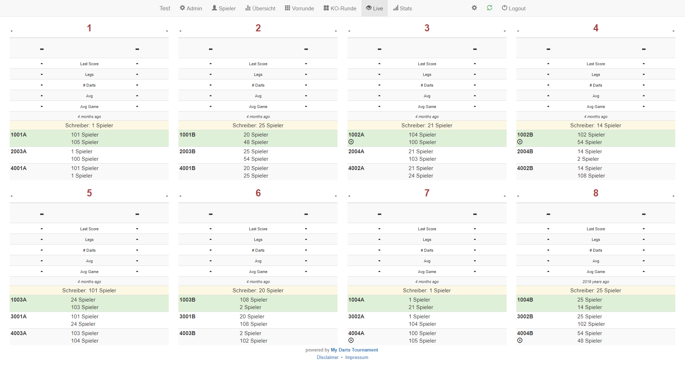The height and width of the screenshot is (385, 685).
Task: Select the Live view tab
Action: [374, 8]
